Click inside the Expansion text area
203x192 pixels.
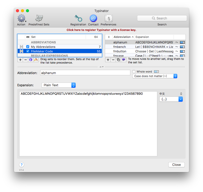coord(88,124)
